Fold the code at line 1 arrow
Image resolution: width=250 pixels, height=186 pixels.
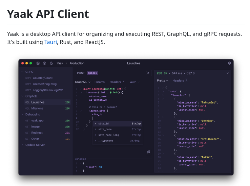(81, 89)
